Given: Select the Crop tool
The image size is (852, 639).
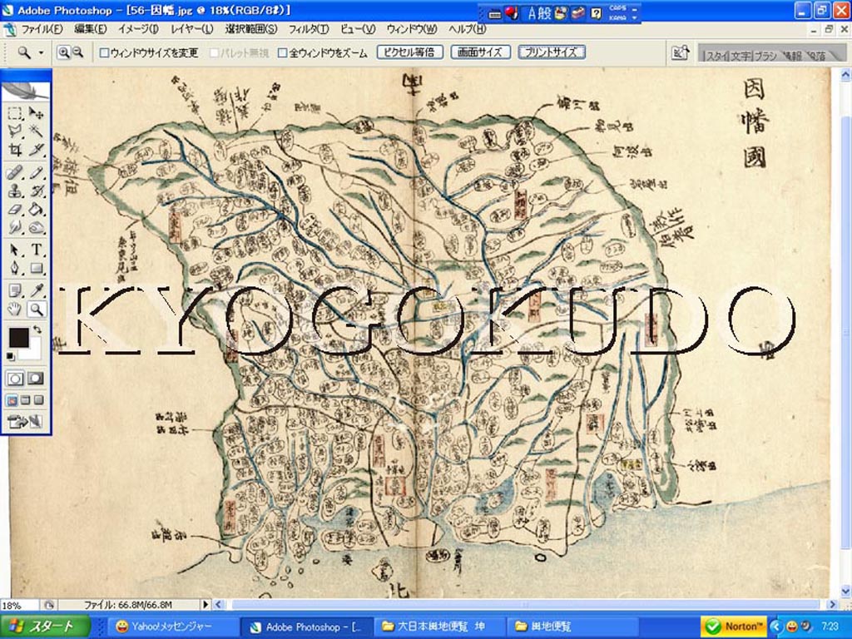Looking at the screenshot, I should click(x=15, y=150).
